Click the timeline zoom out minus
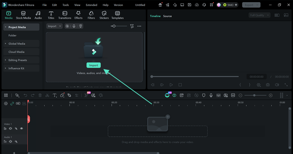293x154 pixels. pyautogui.click(x=241, y=95)
